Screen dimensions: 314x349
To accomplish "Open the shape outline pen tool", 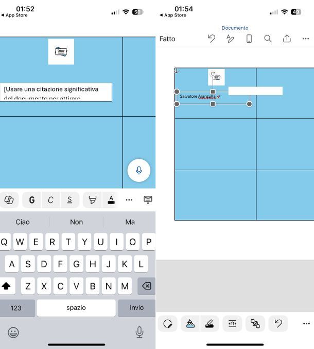I will (x=210, y=323).
